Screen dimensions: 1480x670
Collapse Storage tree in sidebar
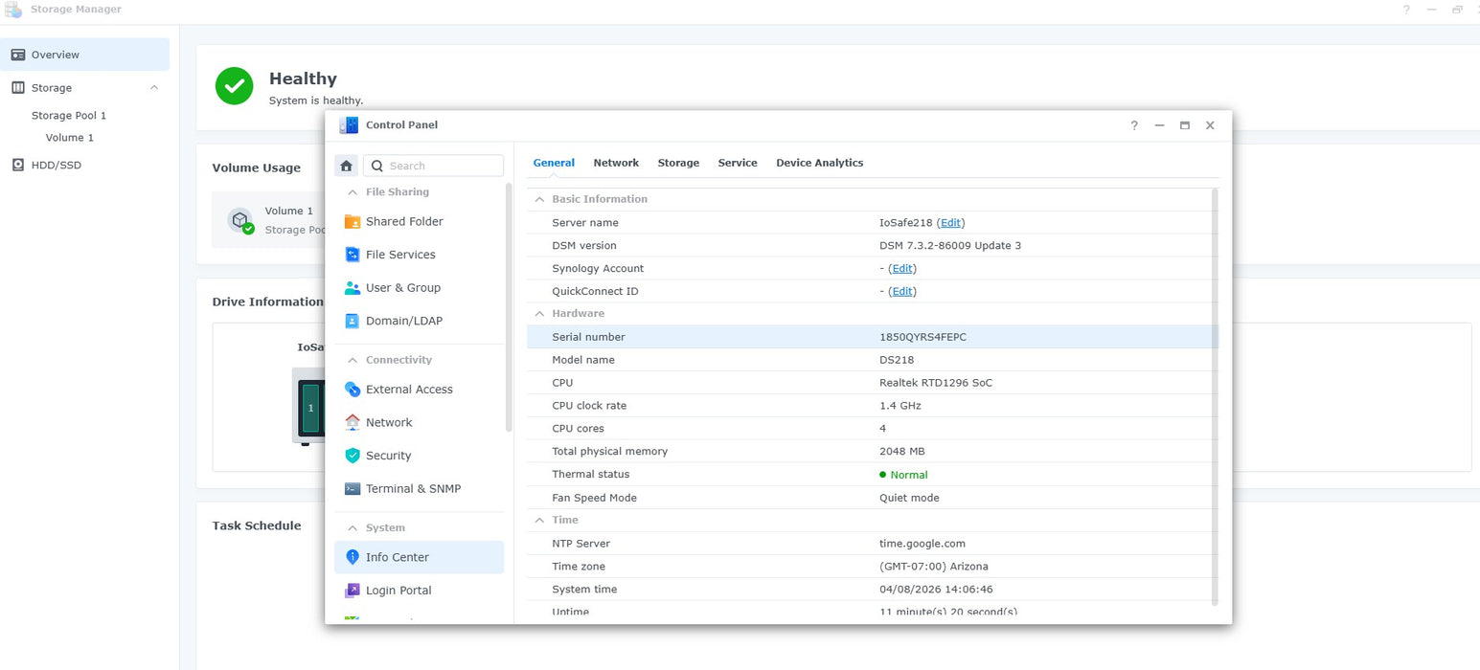154,88
